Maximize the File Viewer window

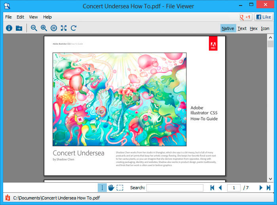251,5
